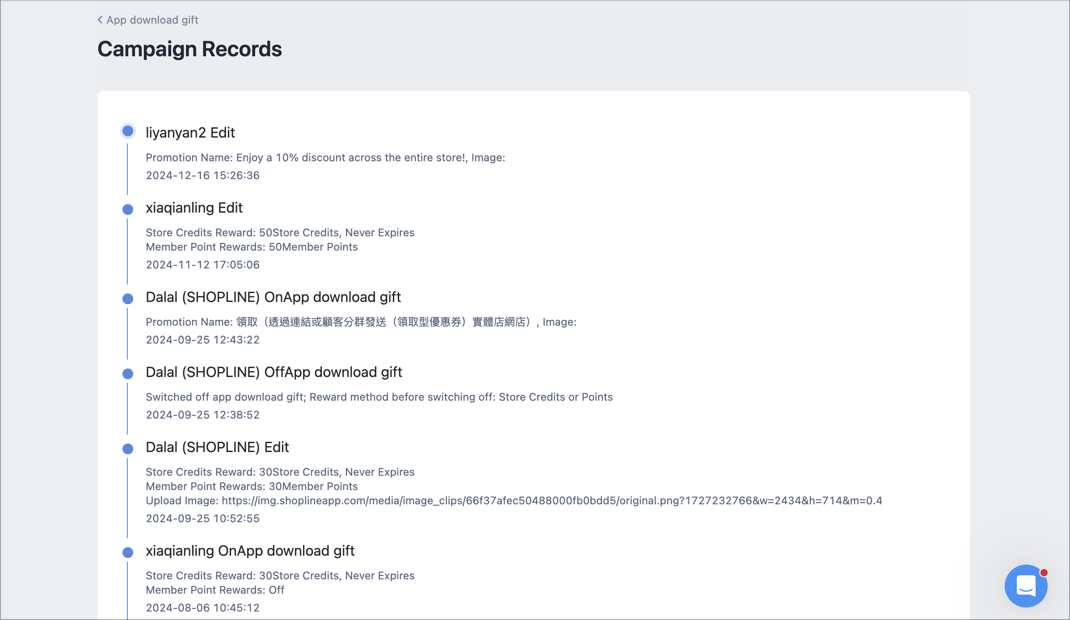1070x620 pixels.
Task: Select 'Dalal (SHOPLINE) Edit' record title
Action: 217,447
